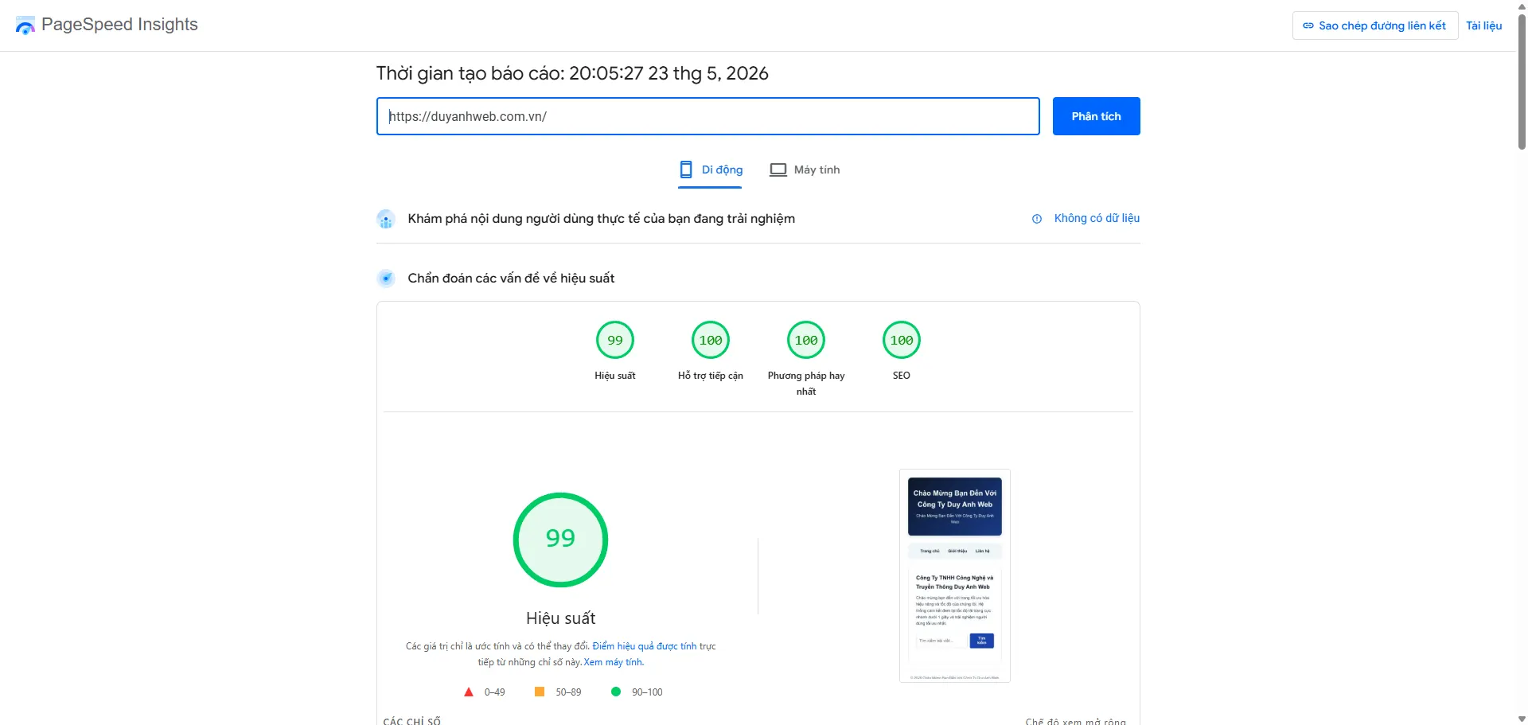Click the CÁC CHỈ SỐ label
1528x725 pixels.
point(411,721)
